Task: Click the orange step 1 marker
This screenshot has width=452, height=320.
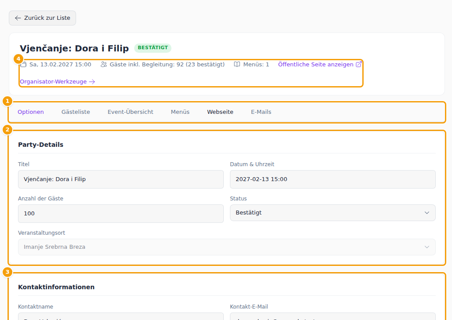Action: [7, 101]
